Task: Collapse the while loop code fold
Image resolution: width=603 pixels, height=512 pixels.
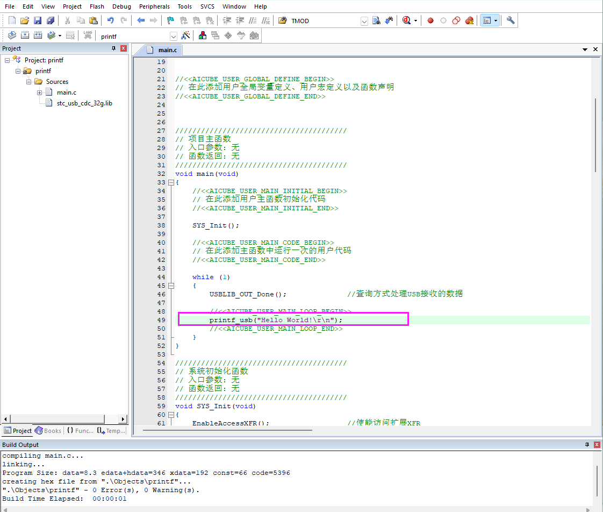Action: tap(171, 286)
